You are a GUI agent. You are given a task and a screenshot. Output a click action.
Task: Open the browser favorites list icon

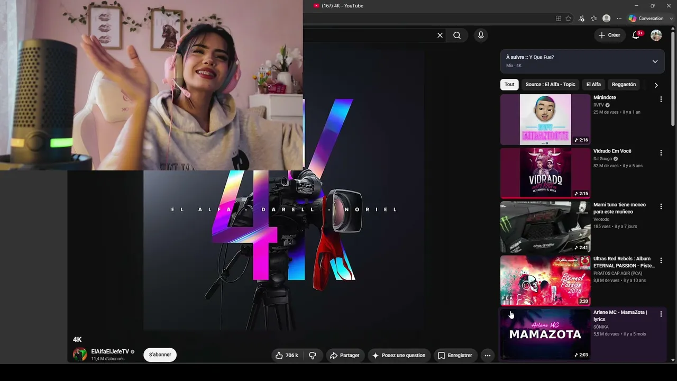594,19
